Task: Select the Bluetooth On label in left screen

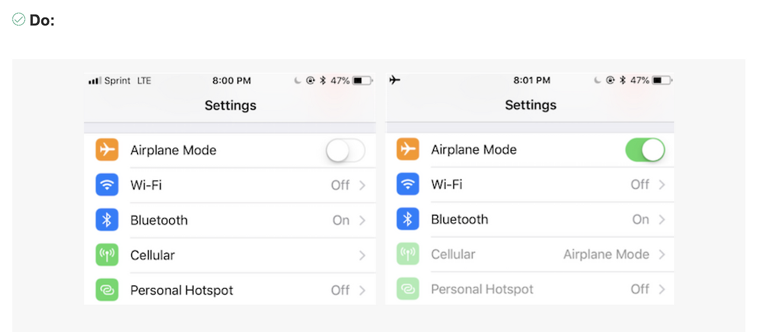Action: coord(341,221)
